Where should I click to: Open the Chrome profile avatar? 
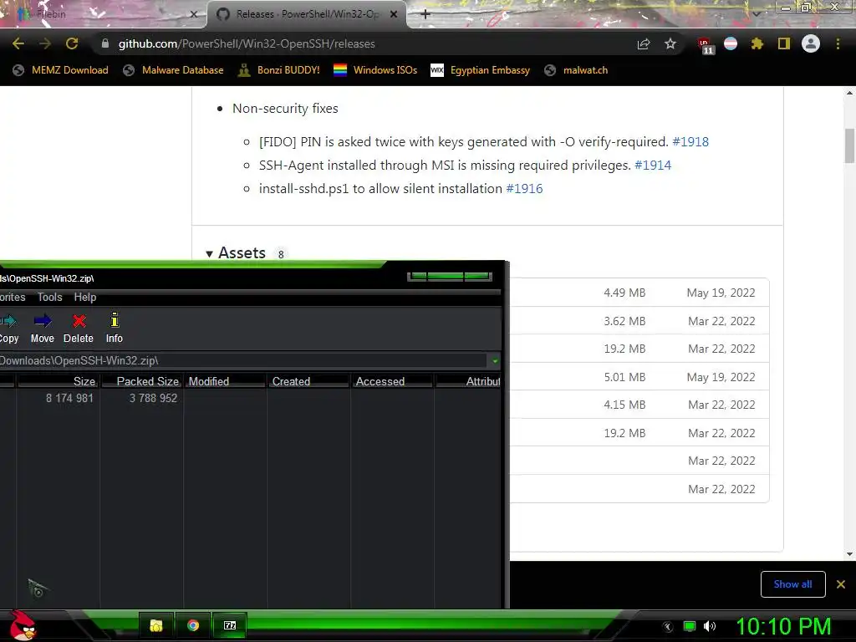(x=811, y=43)
